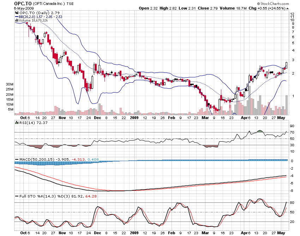The image size is (300, 236).
Task: Click the Chg +0.55 (+24.55%) value
Action: pos(267,8)
